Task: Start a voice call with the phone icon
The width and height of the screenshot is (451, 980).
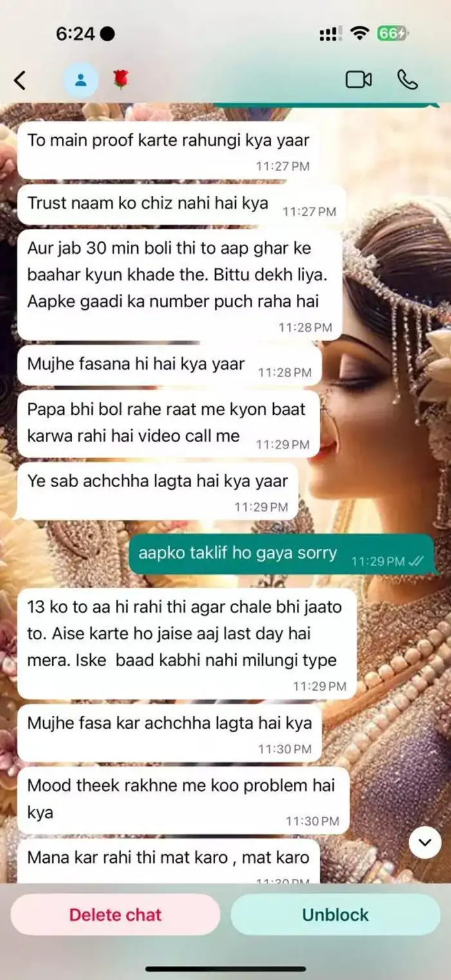Action: [x=407, y=80]
